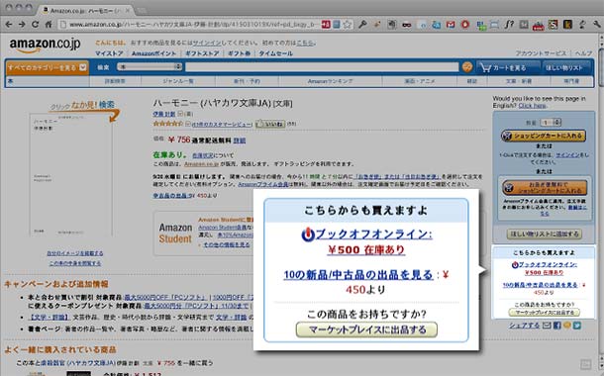Share on Facebook via the share row icon

coord(557,326)
